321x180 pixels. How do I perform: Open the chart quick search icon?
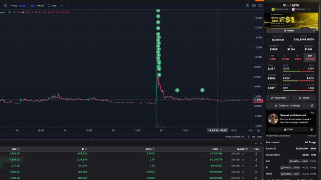[x=247, y=6]
